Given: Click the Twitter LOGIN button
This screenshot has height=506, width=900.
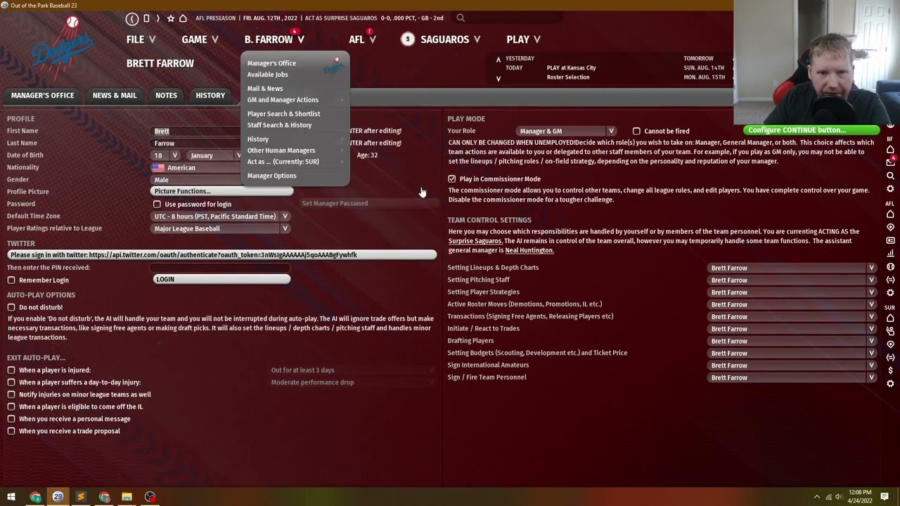Looking at the screenshot, I should pyautogui.click(x=221, y=279).
